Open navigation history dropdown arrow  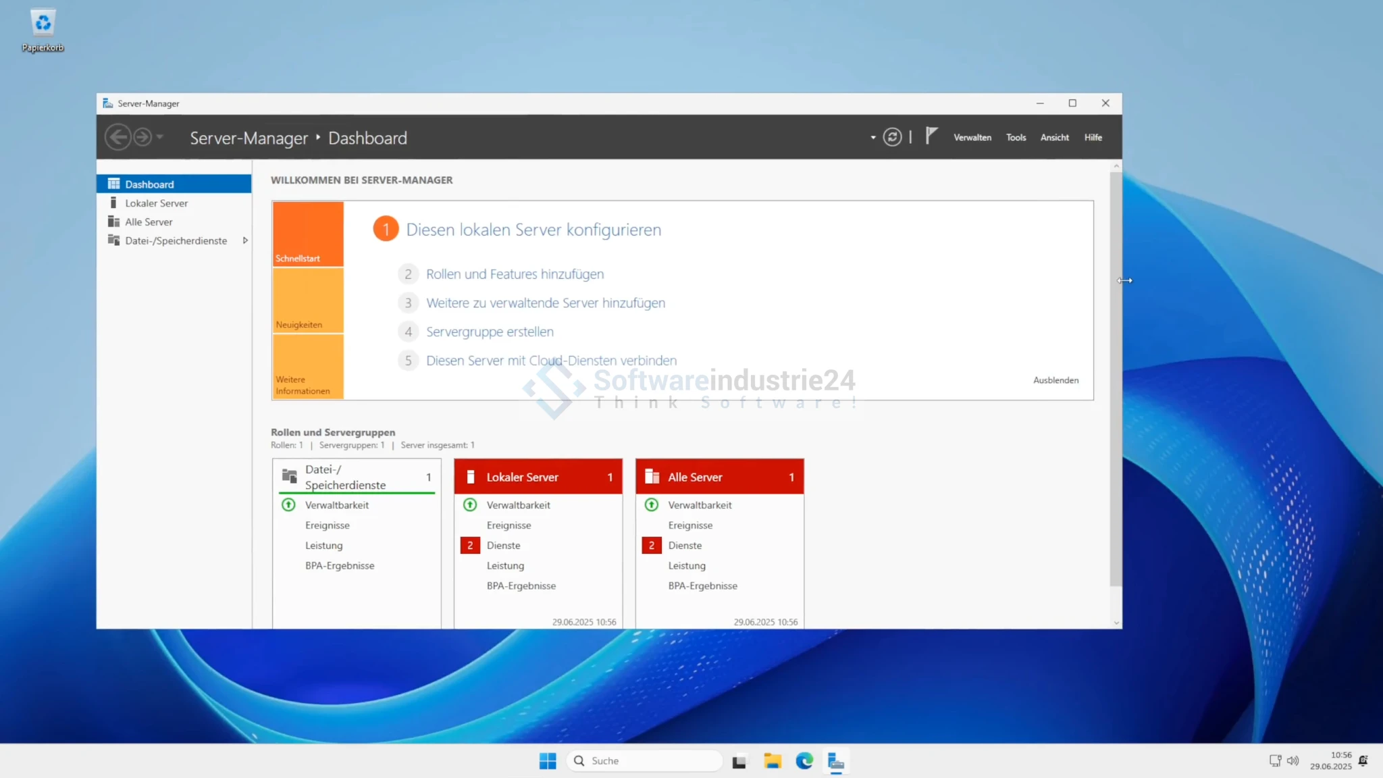click(x=160, y=137)
